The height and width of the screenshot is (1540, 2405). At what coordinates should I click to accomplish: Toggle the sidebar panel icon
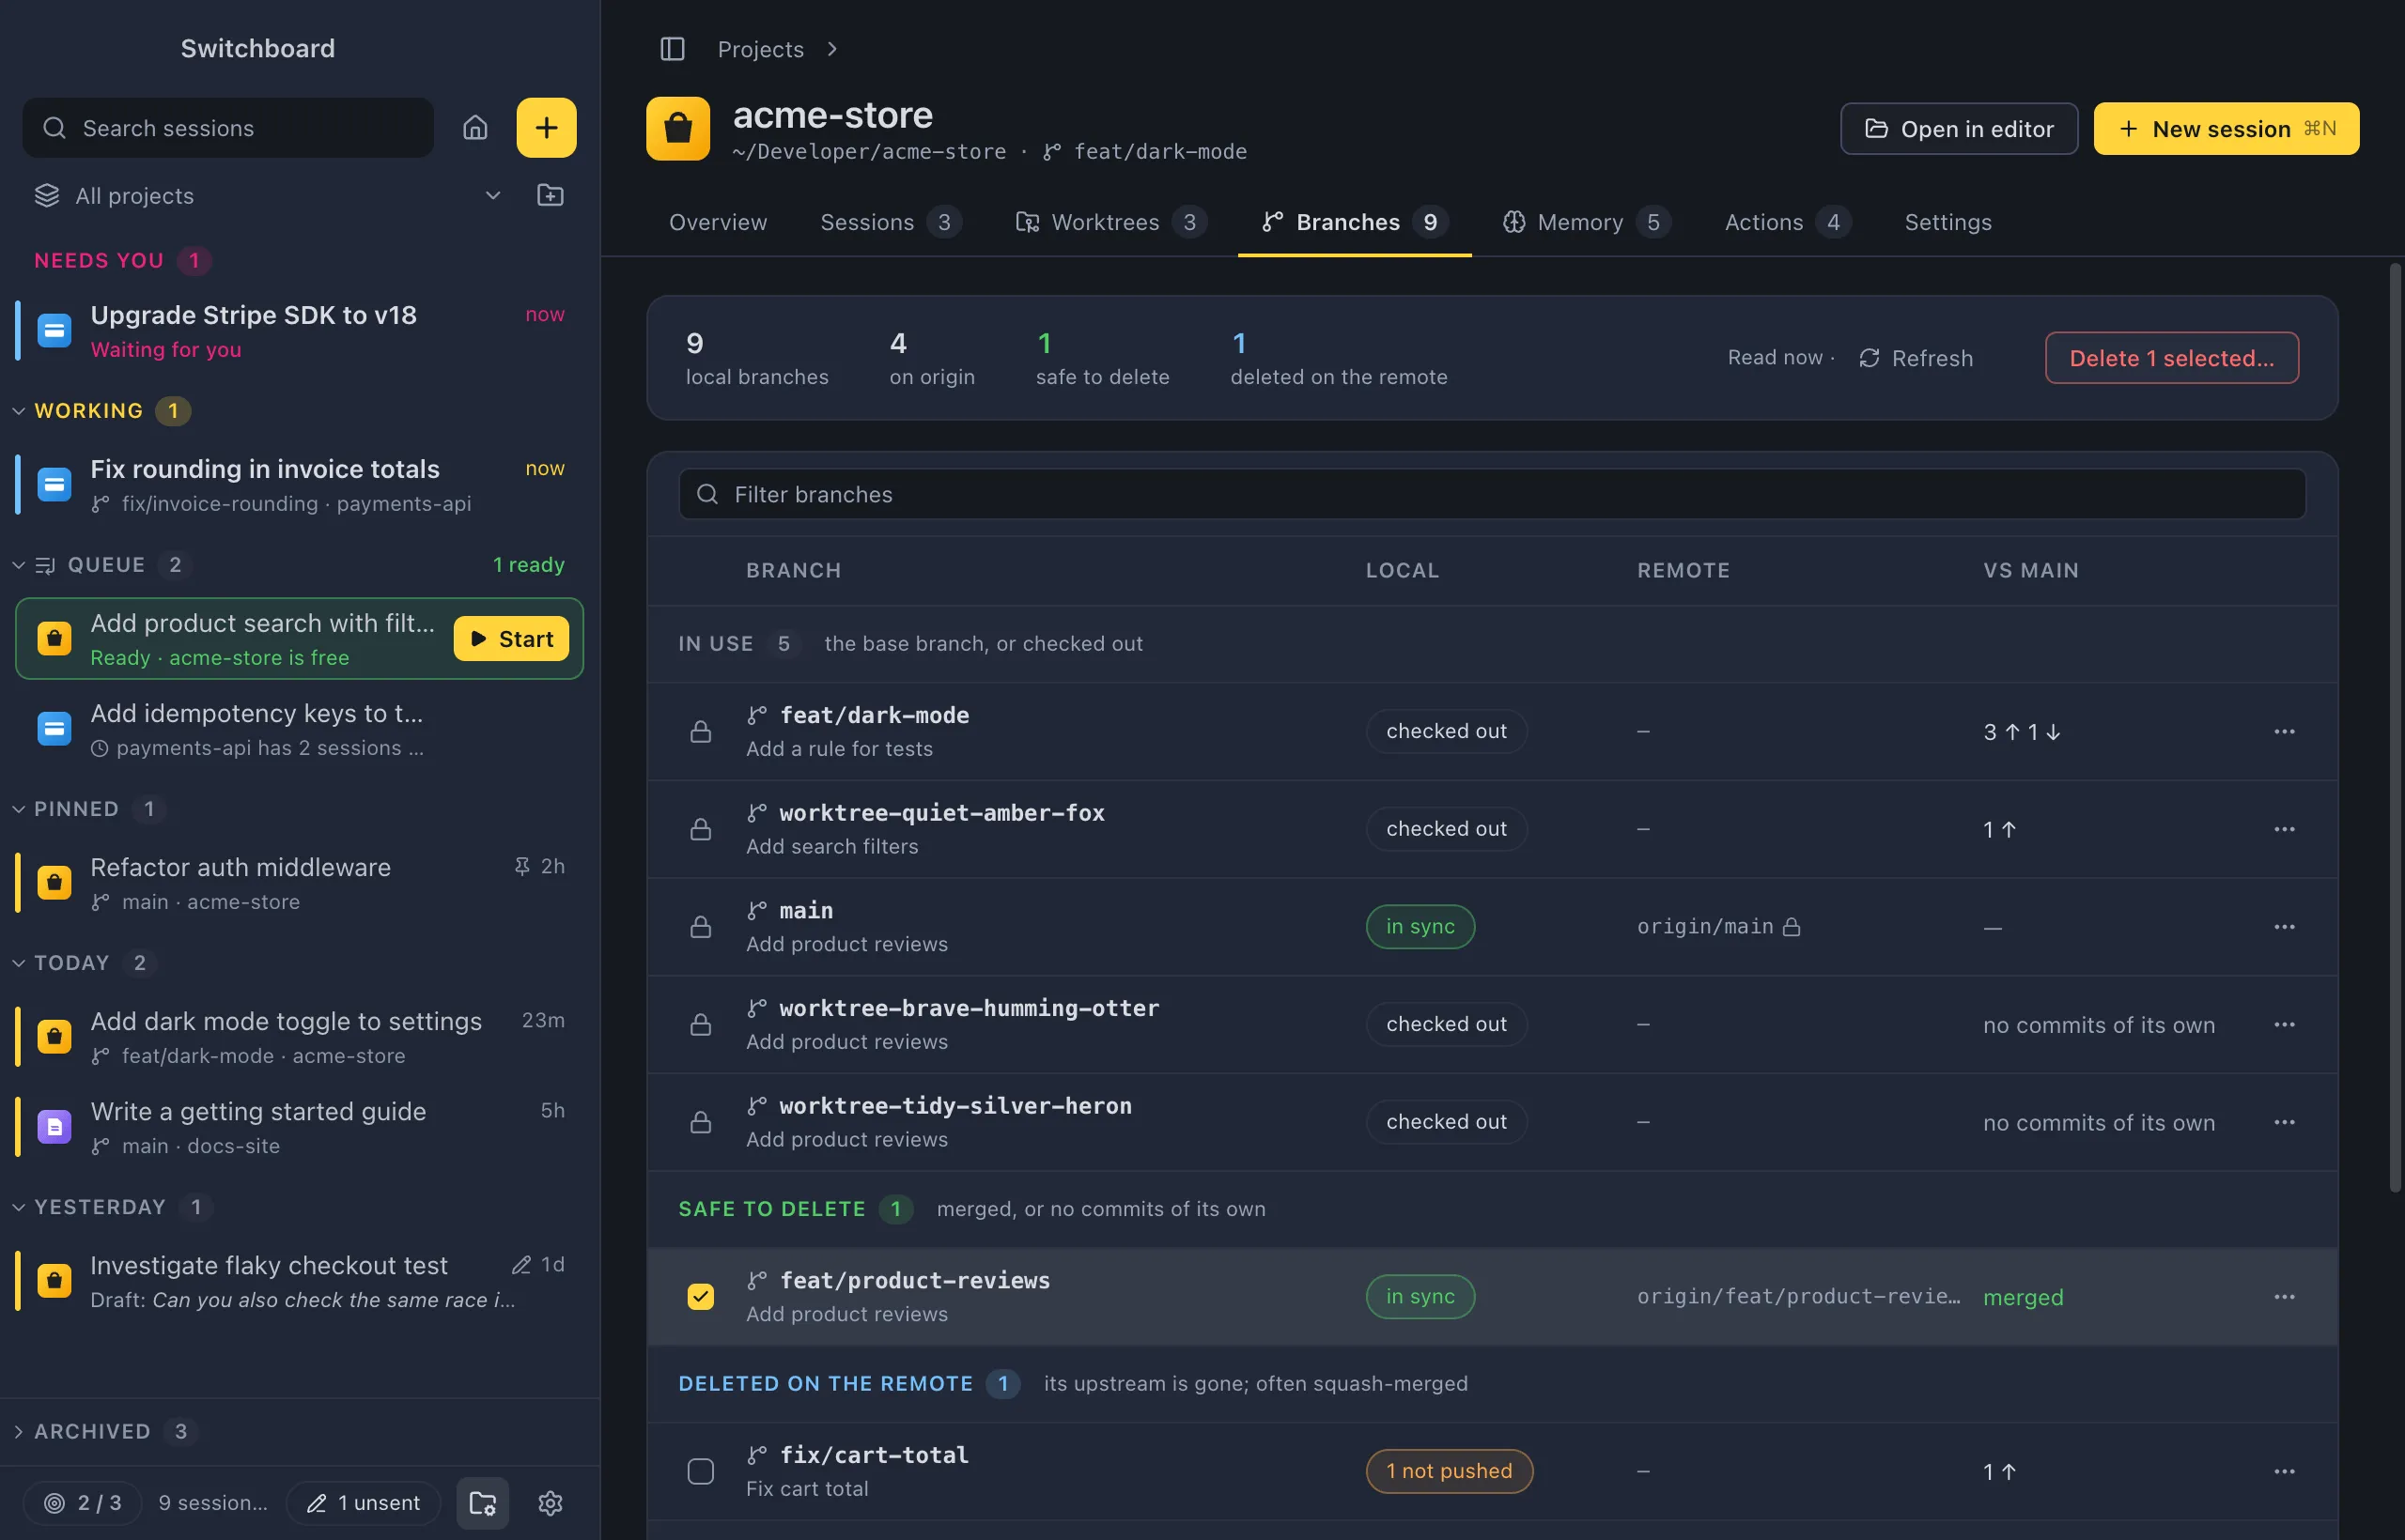(673, 49)
